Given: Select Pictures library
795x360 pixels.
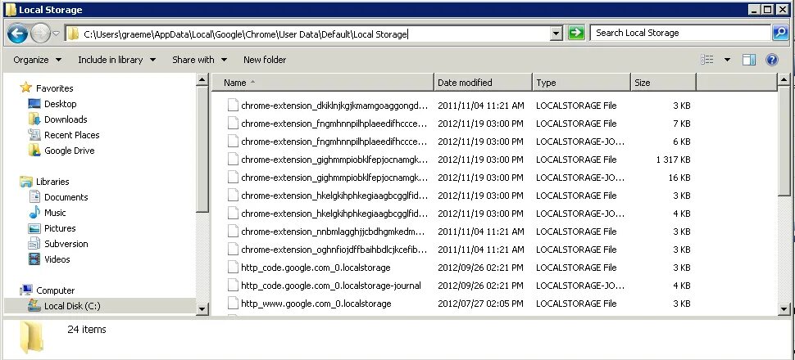Looking at the screenshot, I should click(x=60, y=228).
